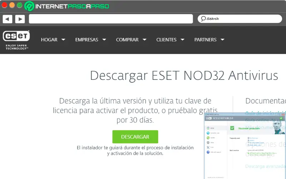
Task: Click the 'Frequently used' label in NOD32 window
Action: pos(235,138)
